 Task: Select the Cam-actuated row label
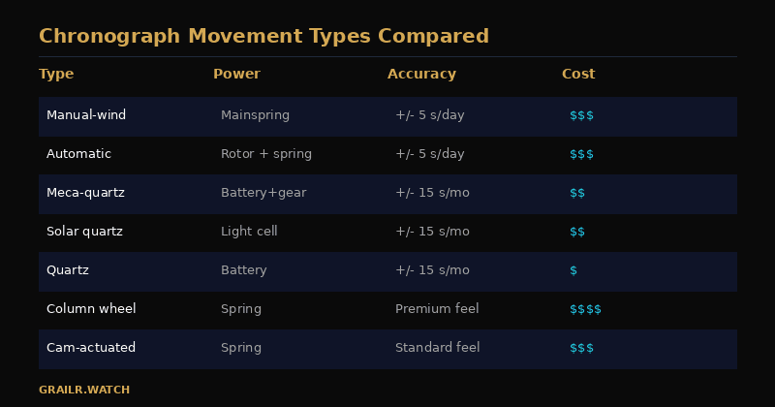click(91, 348)
